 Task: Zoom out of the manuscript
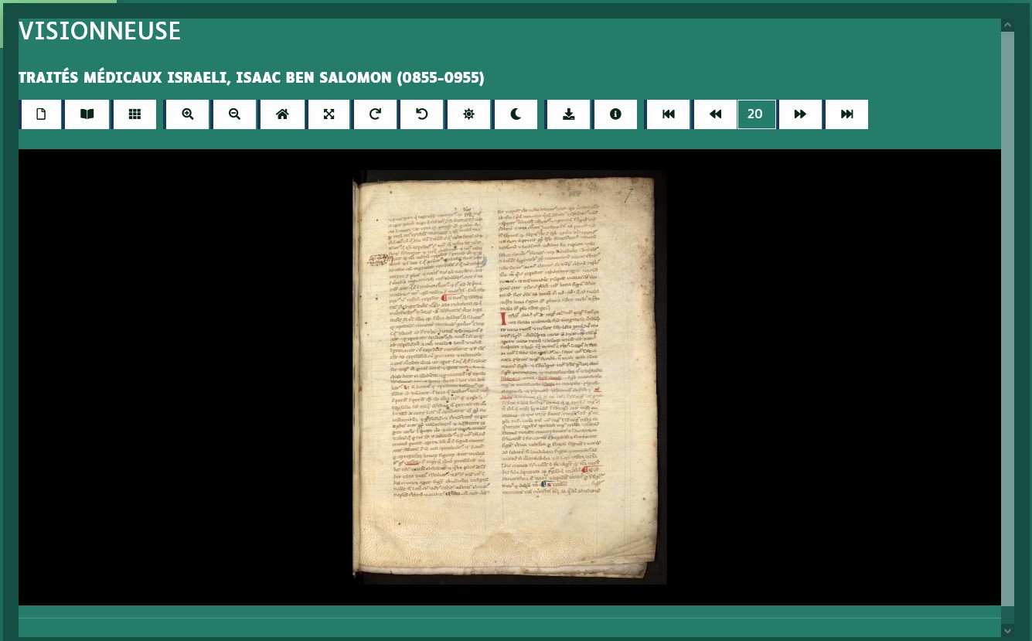pos(234,114)
